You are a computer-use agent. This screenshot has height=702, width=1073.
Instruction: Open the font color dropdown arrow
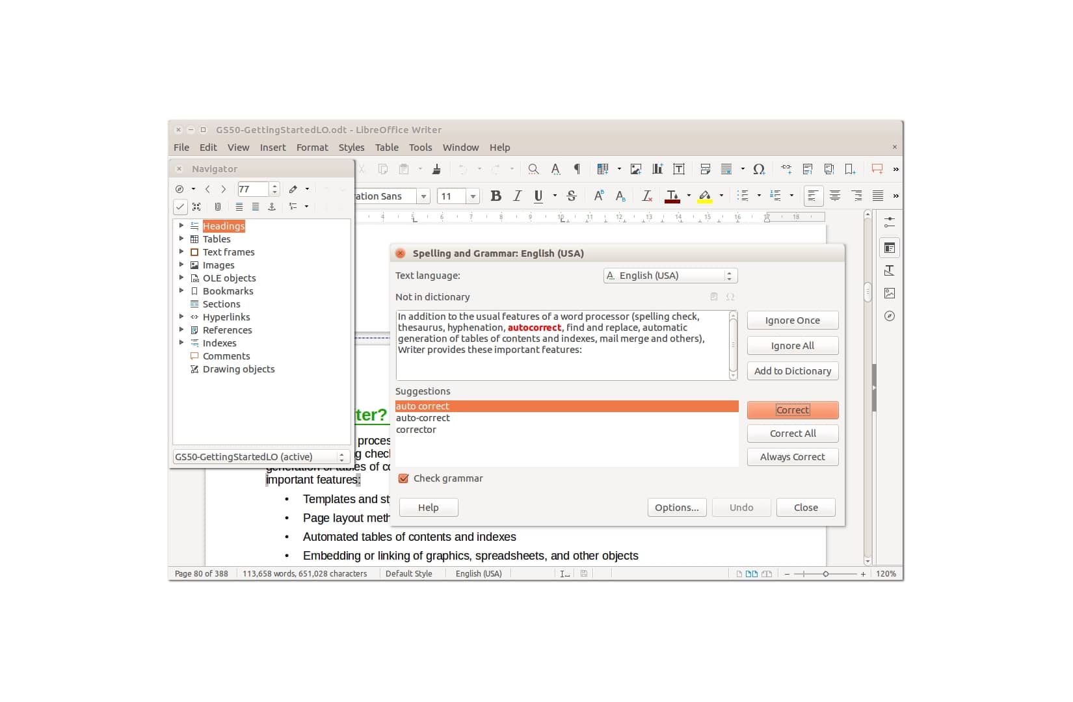pyautogui.click(x=689, y=196)
